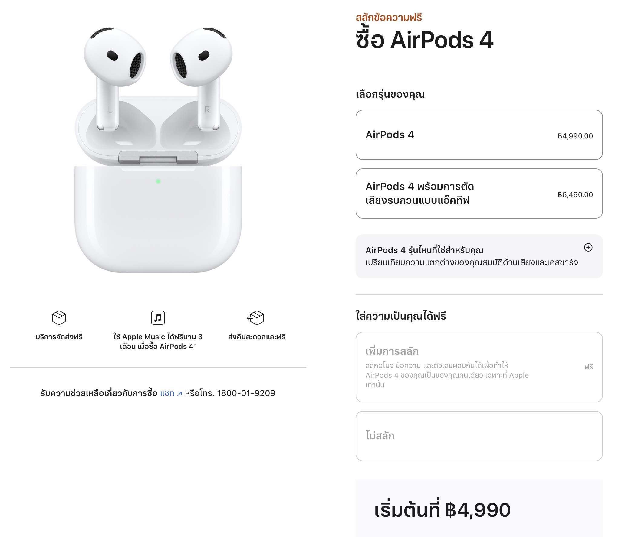635x537 pixels.
Task: Click the Apple Music free 3 months text
Action: (158, 342)
